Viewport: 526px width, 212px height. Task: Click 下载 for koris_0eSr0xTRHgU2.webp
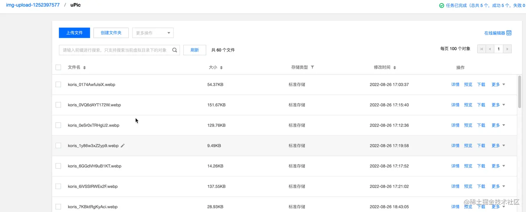coord(481,125)
